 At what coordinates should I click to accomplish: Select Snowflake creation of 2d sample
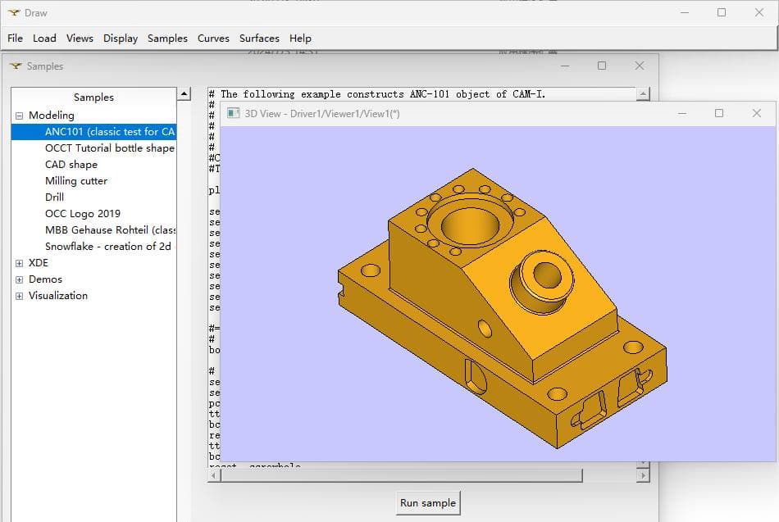pyautogui.click(x=110, y=247)
